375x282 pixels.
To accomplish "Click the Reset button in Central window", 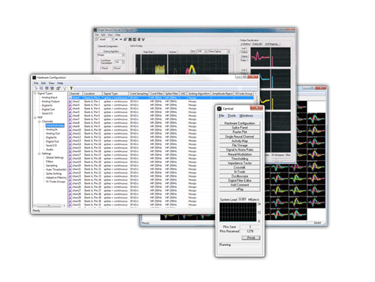I will (x=251, y=238).
